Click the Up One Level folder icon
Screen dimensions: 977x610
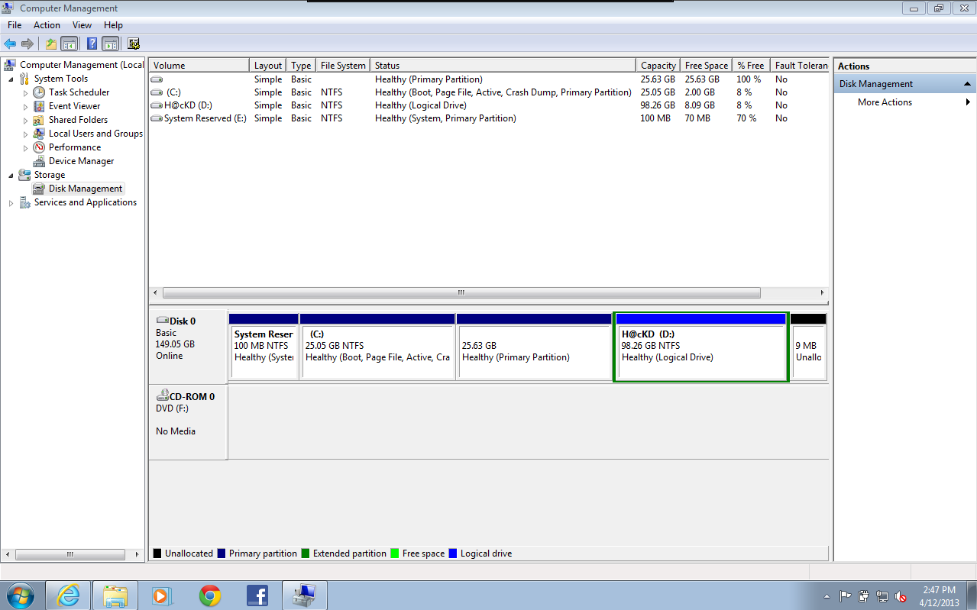[x=51, y=44]
